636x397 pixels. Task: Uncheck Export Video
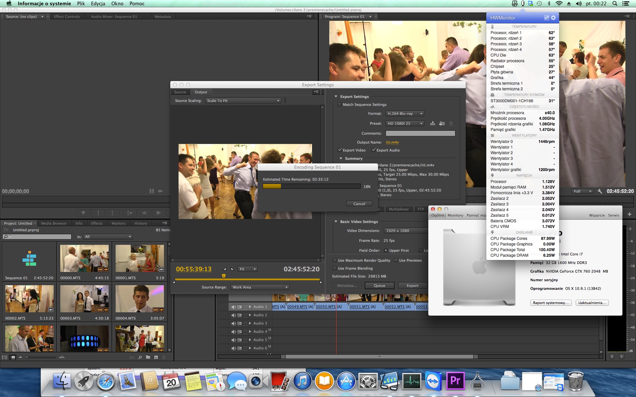340,150
